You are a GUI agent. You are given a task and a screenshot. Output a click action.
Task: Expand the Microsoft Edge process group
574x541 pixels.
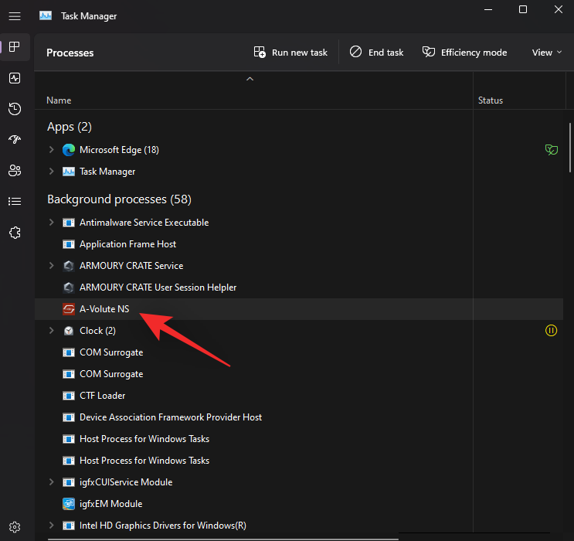52,150
